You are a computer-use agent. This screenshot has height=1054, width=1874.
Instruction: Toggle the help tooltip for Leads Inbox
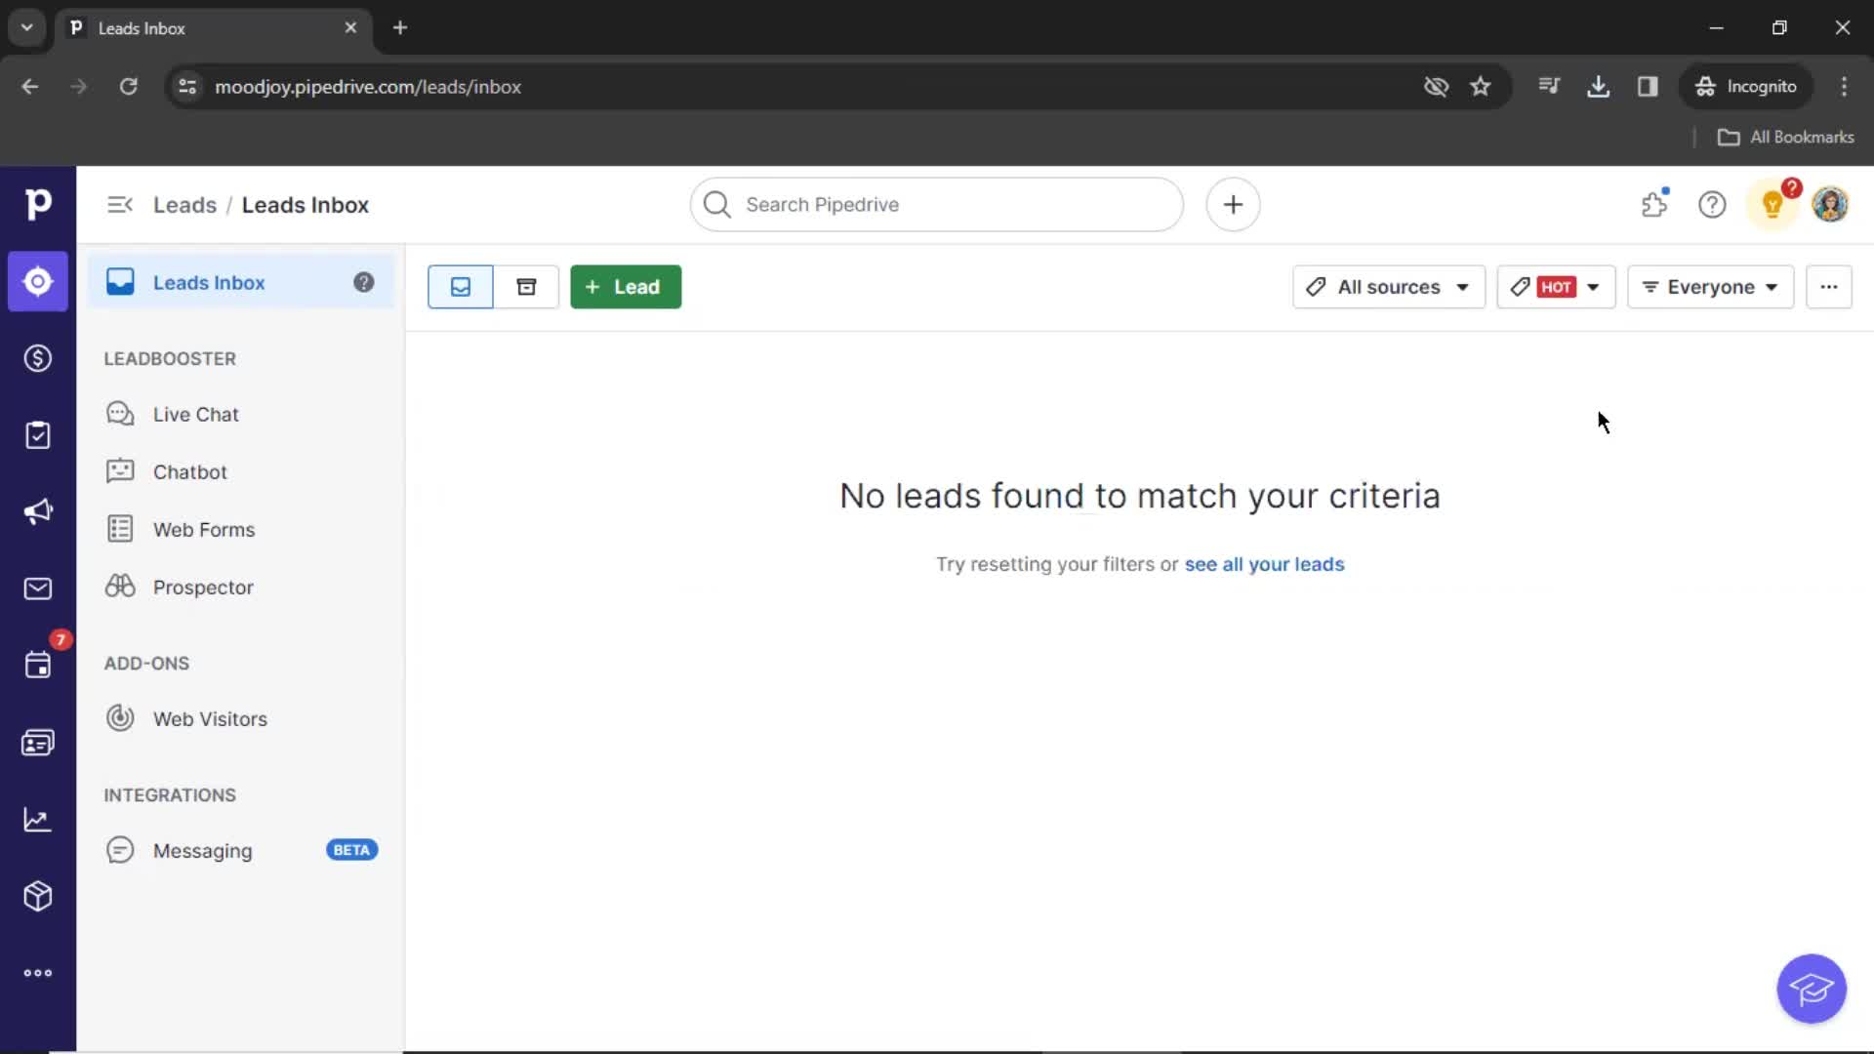click(x=363, y=282)
